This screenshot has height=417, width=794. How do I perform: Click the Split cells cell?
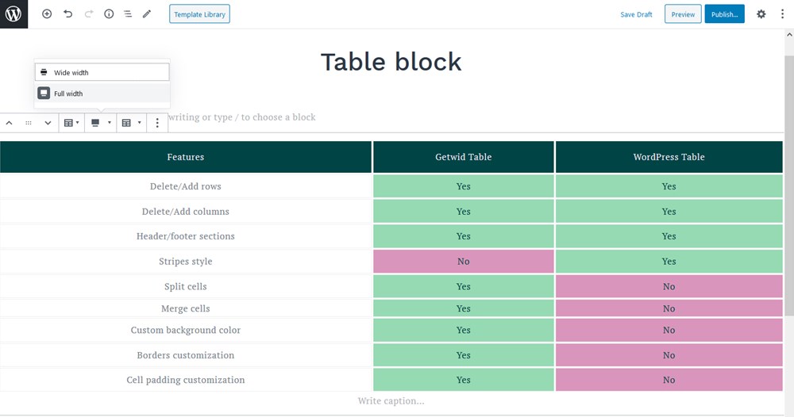pos(185,286)
